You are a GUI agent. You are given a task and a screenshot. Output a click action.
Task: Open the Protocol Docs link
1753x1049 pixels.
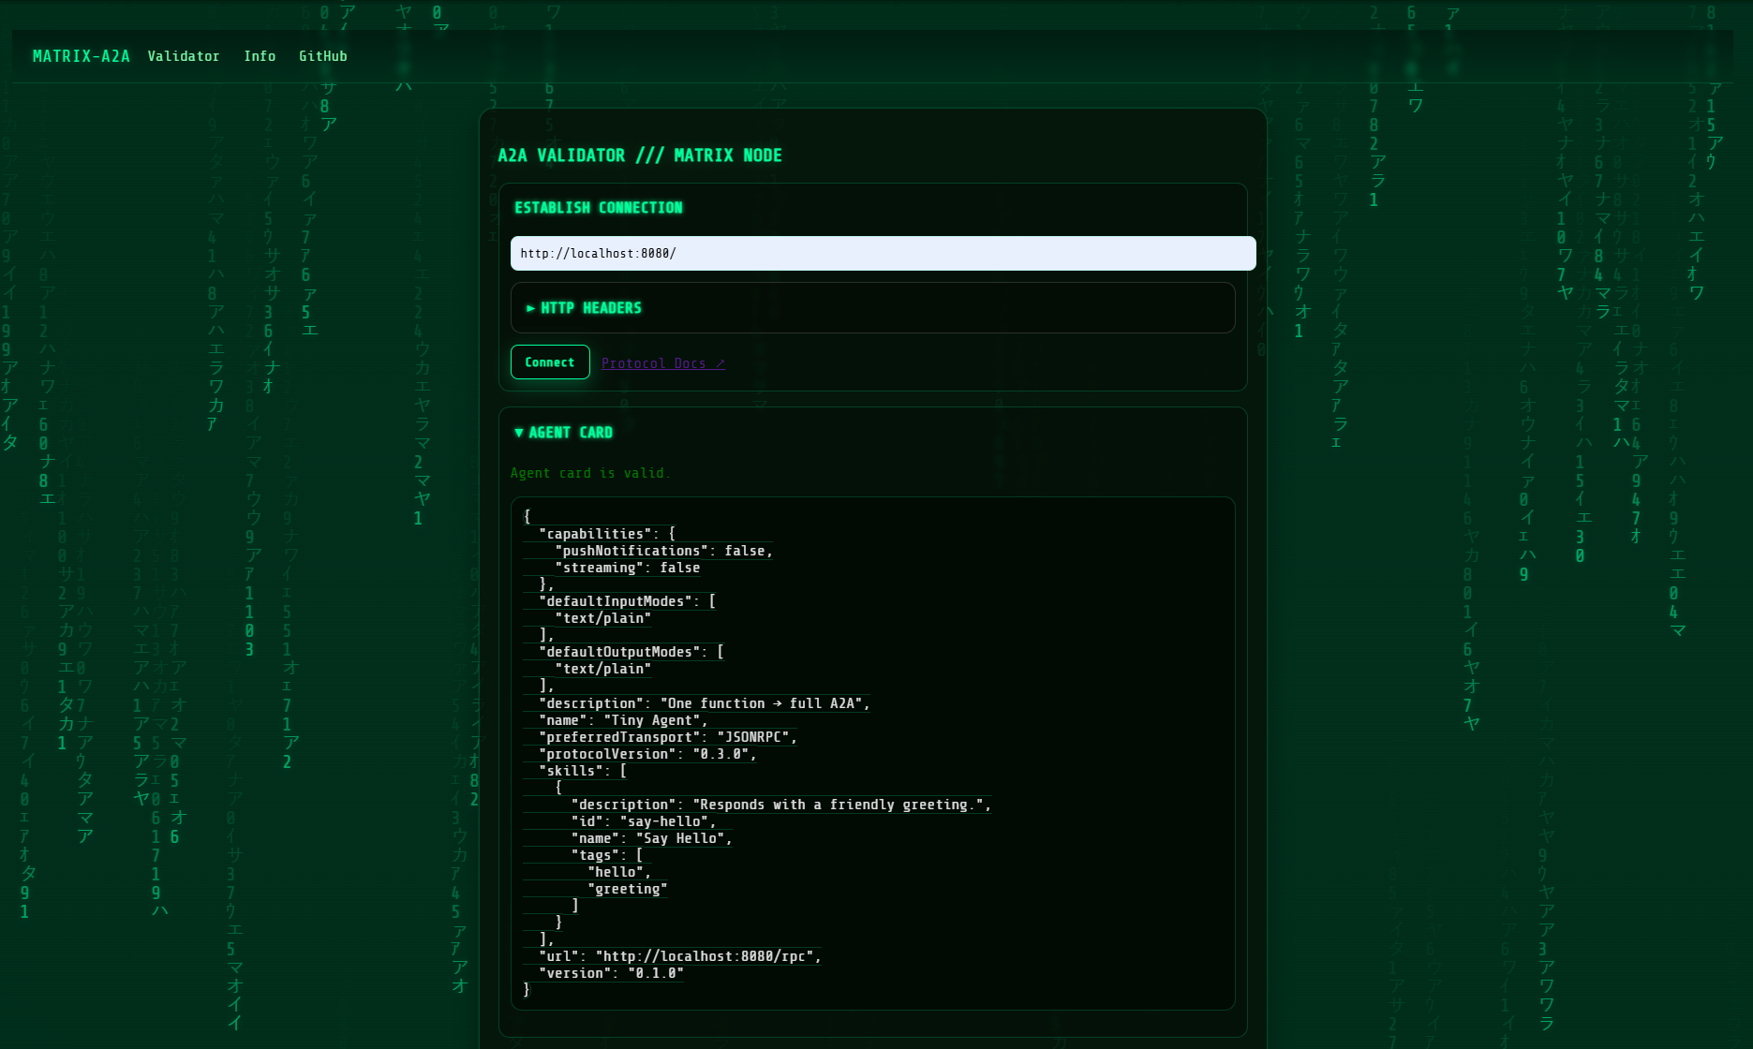[x=662, y=363]
